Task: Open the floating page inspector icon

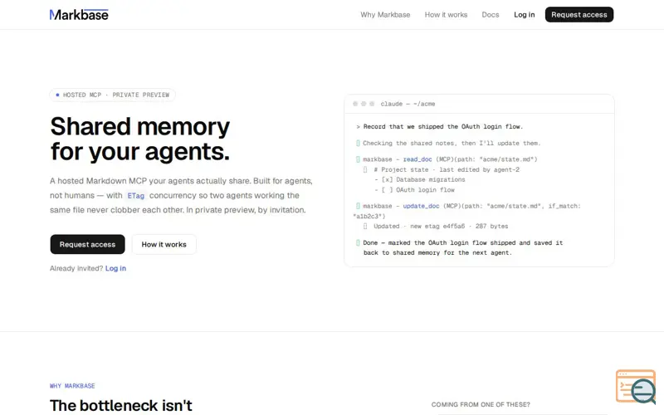Action: point(636,387)
